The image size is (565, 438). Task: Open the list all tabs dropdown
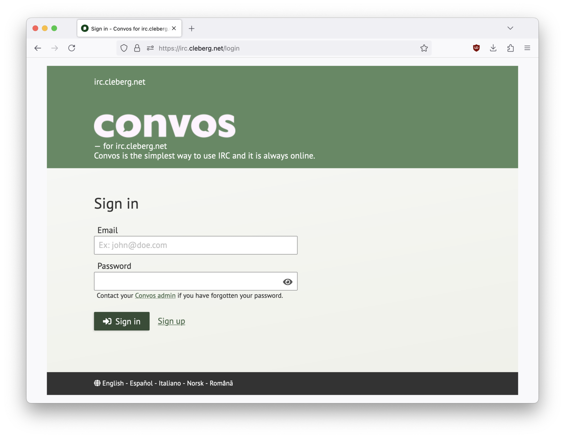[x=510, y=28]
